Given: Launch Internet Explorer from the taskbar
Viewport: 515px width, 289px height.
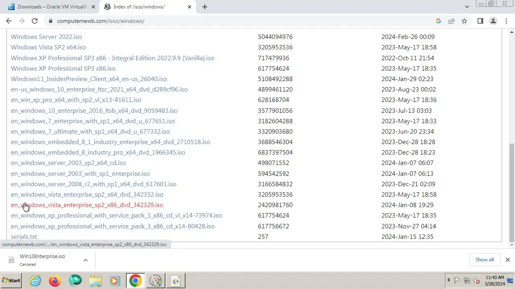Looking at the screenshot, I should click(x=36, y=281).
